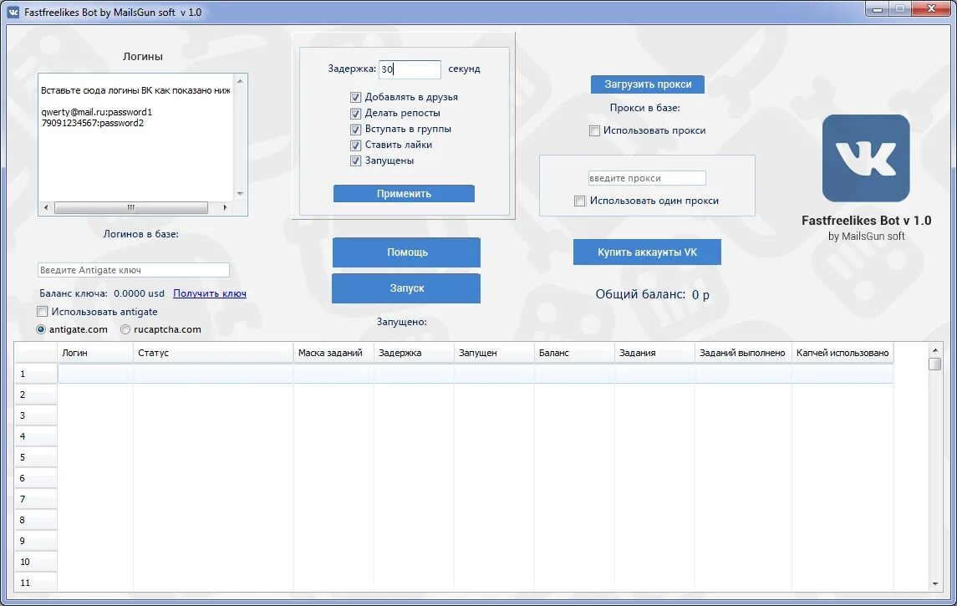
Task: Open help with 'Помощь' button
Action: click(406, 252)
